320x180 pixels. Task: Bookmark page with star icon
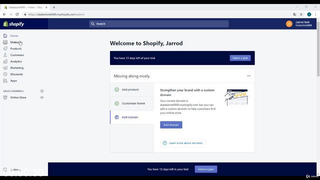301,14
